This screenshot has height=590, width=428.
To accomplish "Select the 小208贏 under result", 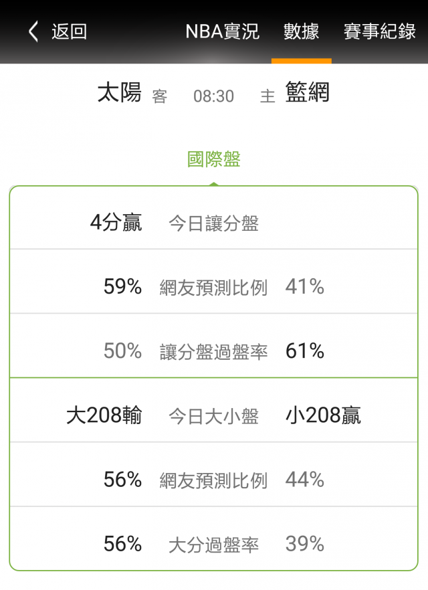I will [323, 416].
